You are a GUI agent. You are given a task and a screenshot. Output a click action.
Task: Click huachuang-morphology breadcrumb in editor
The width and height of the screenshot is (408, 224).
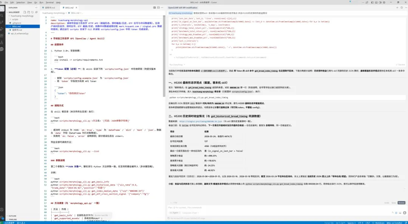coord(54,13)
